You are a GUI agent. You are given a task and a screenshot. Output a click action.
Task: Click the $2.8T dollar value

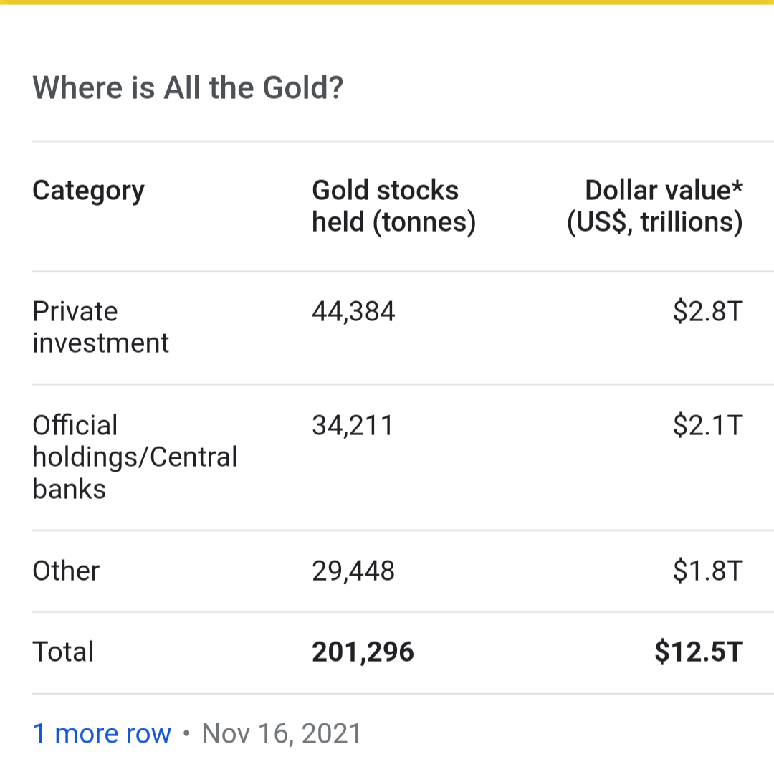tap(708, 312)
